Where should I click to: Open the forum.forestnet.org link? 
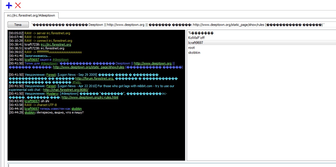94,78
